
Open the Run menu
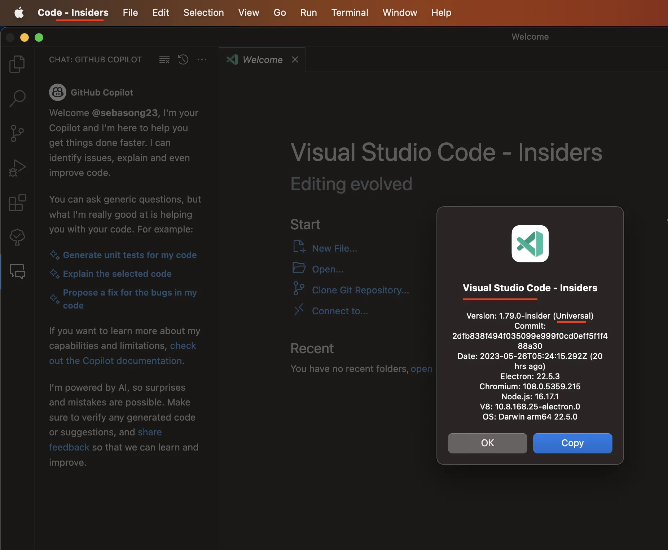[x=308, y=13]
